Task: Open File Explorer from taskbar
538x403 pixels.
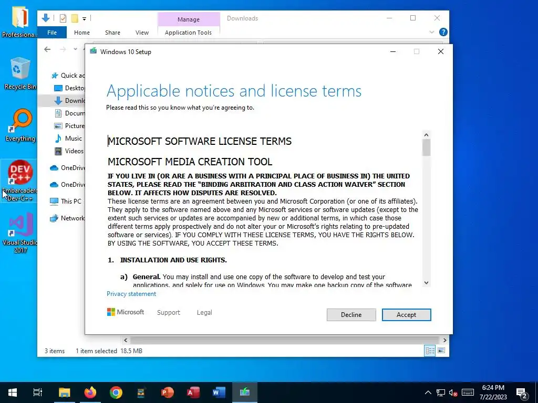Action: 64,393
